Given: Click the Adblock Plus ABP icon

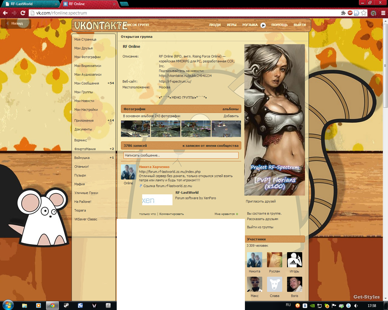Looking at the screenshot, I should coord(350,13).
